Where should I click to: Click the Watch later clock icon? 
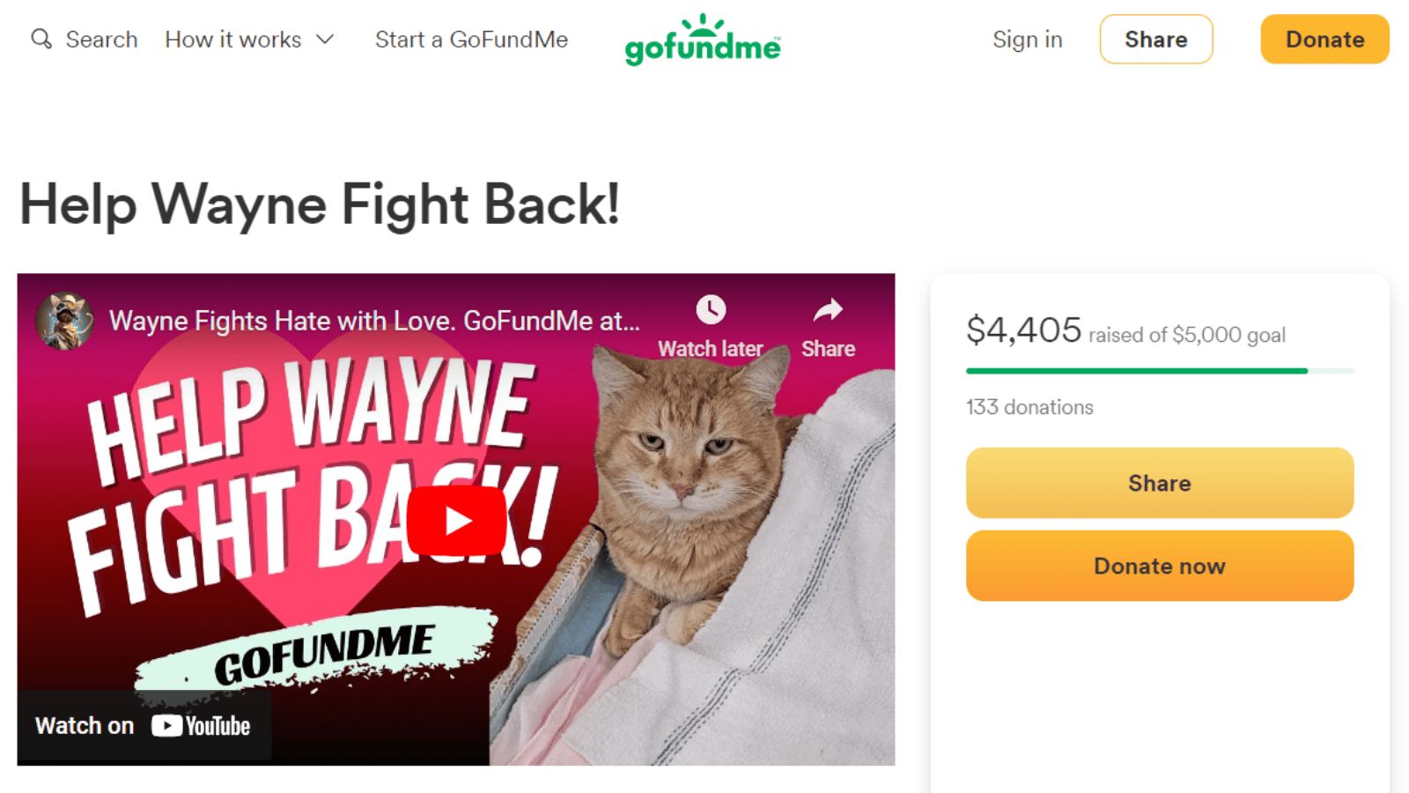pos(711,311)
